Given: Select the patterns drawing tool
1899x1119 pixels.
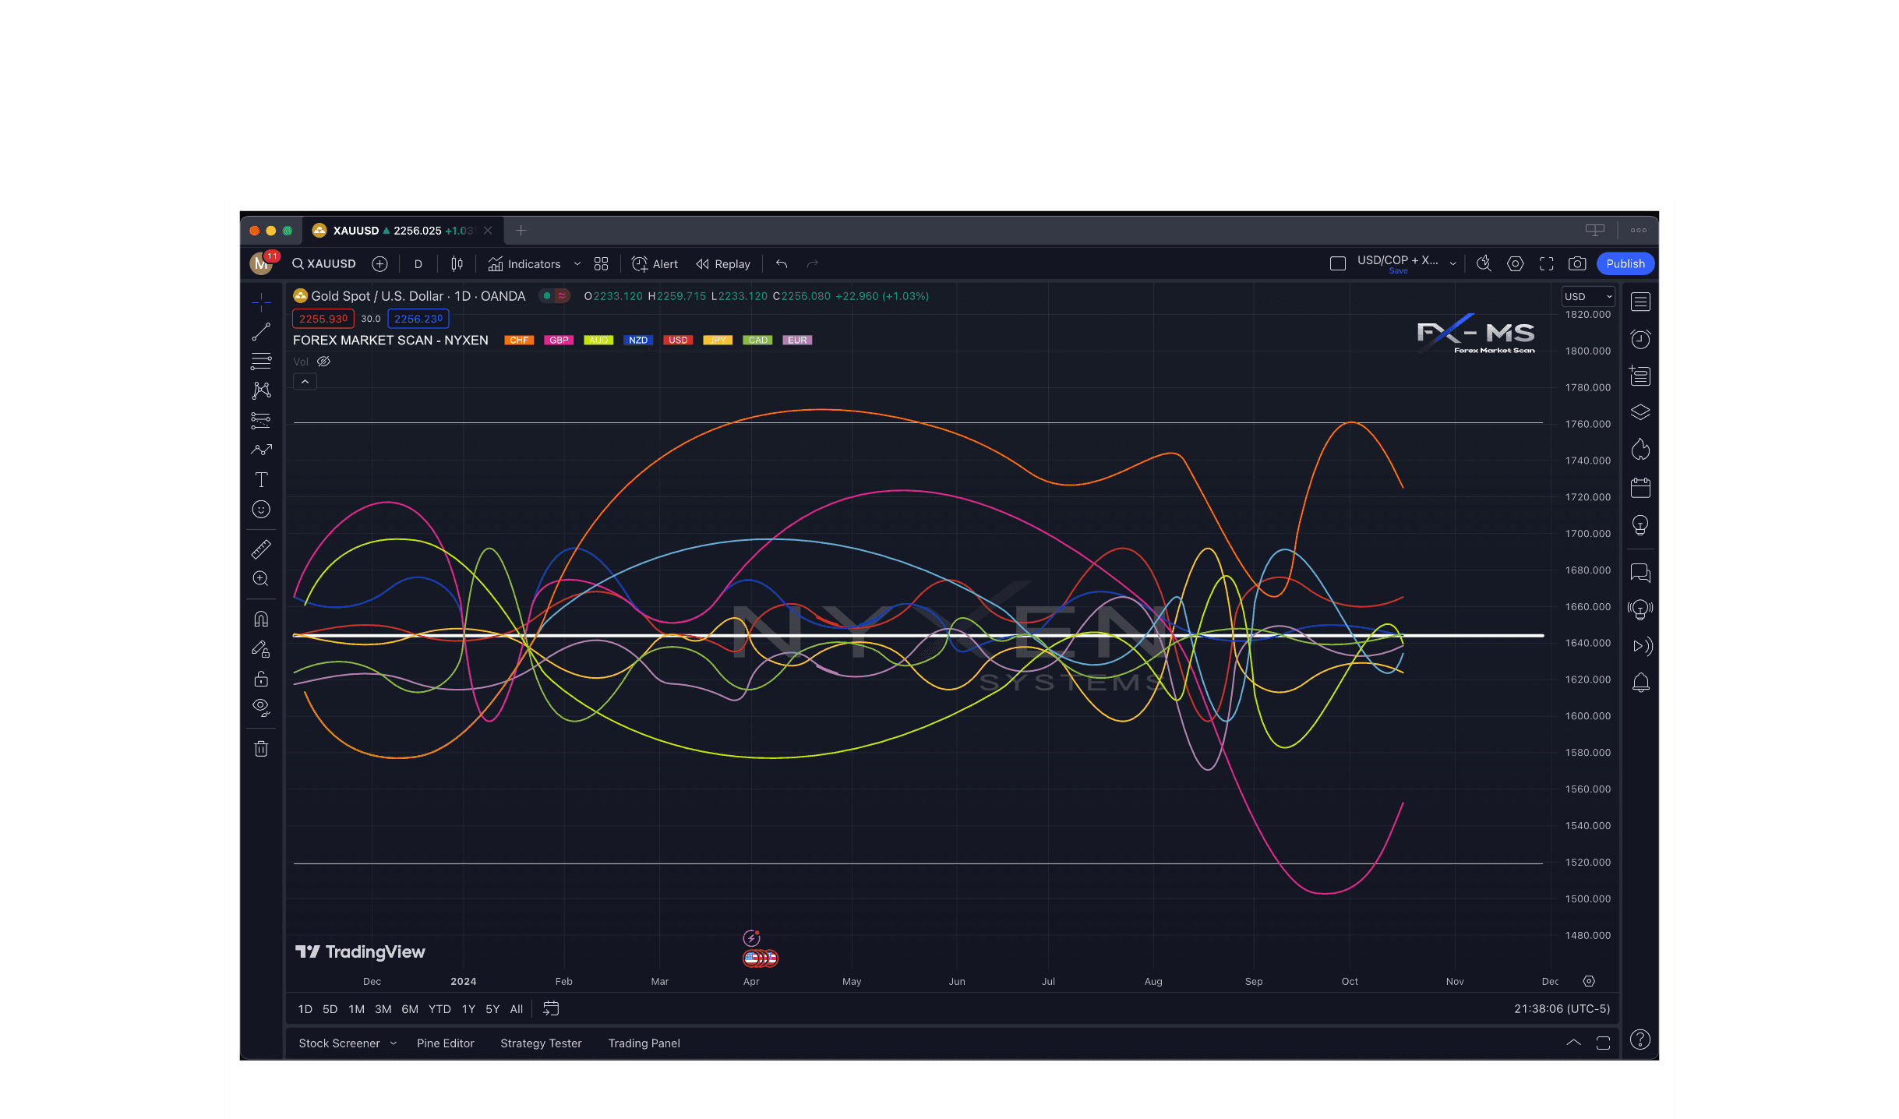Looking at the screenshot, I should click(x=261, y=390).
